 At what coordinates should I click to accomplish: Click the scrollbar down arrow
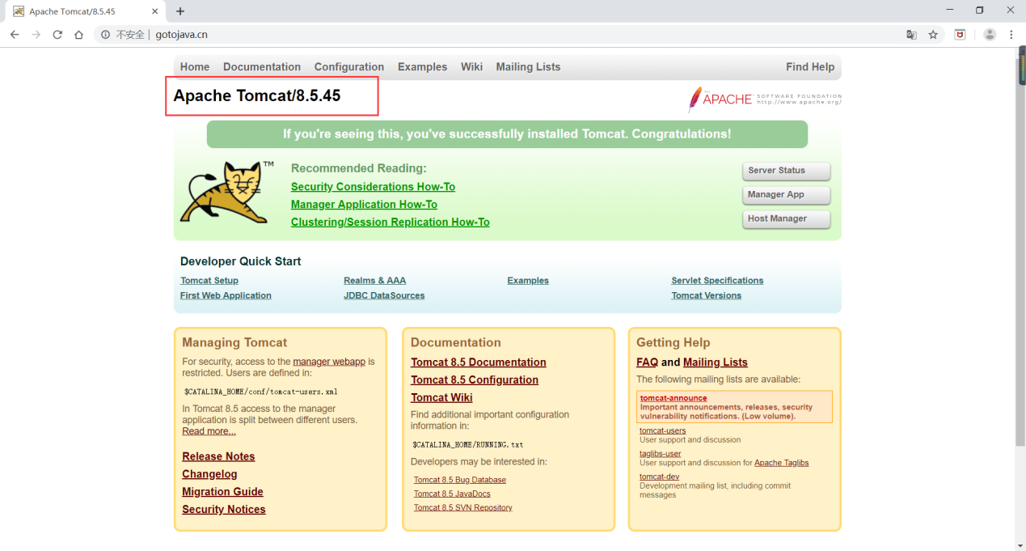pyautogui.click(x=1020, y=545)
